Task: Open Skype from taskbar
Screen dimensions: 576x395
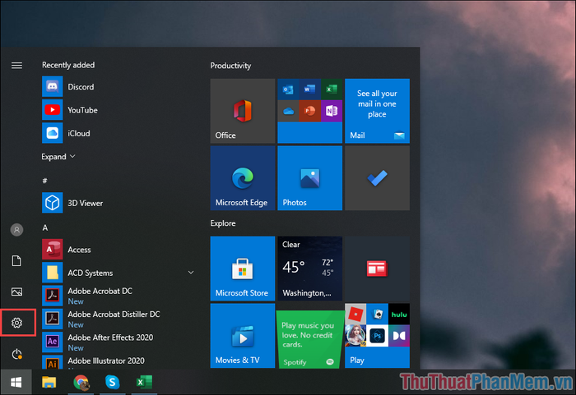Action: (113, 382)
